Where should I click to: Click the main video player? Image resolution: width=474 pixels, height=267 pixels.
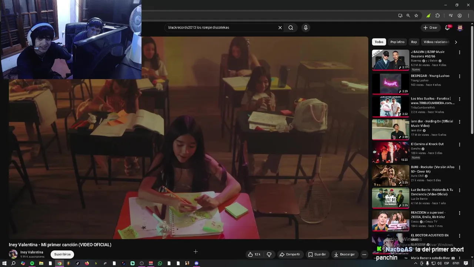pyautogui.click(x=189, y=138)
